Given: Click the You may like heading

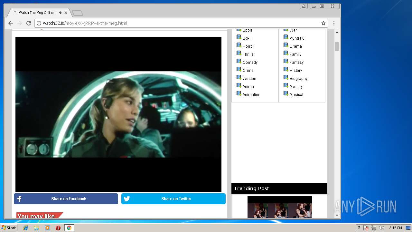Looking at the screenshot, I should (36, 216).
